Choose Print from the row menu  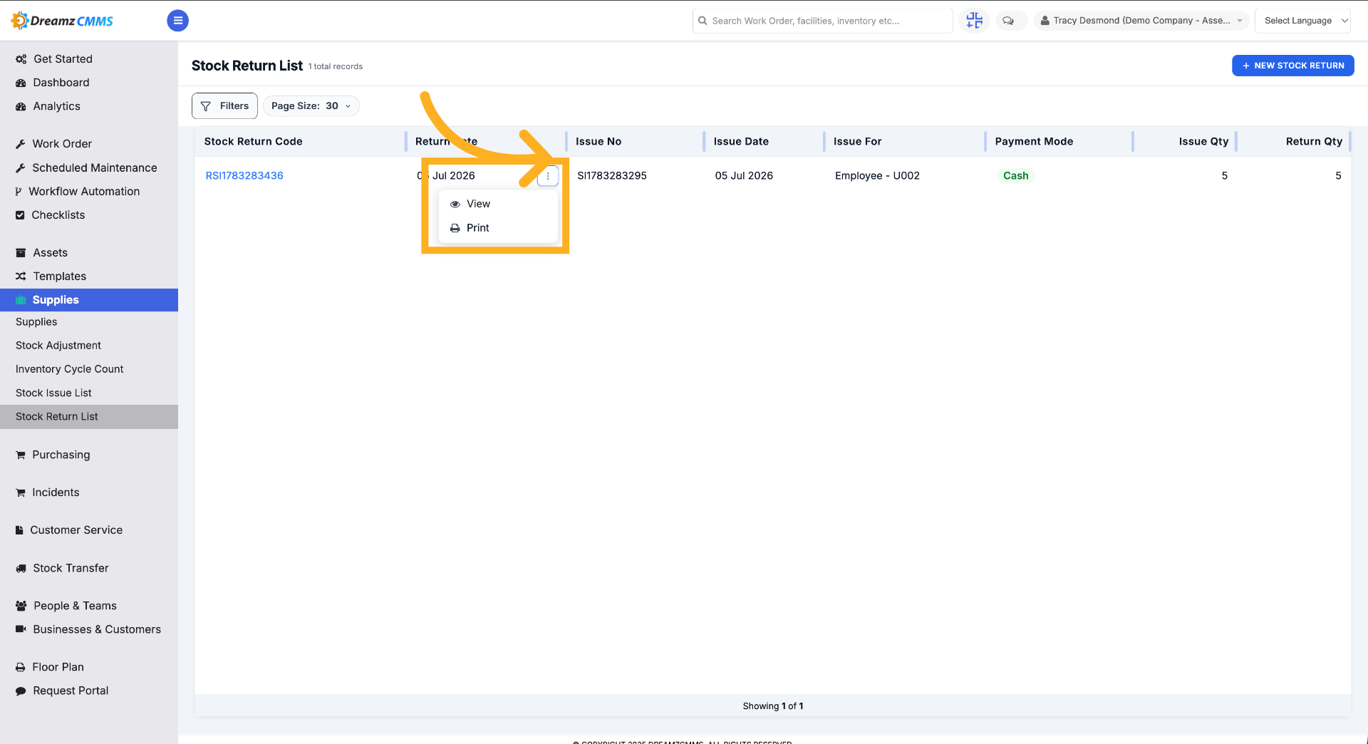497,228
